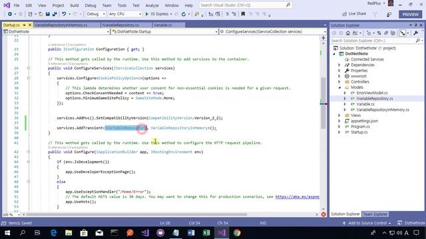This screenshot has height=239, width=426.
Task: Open the RedPlus account dropdown
Action: pos(376,3)
